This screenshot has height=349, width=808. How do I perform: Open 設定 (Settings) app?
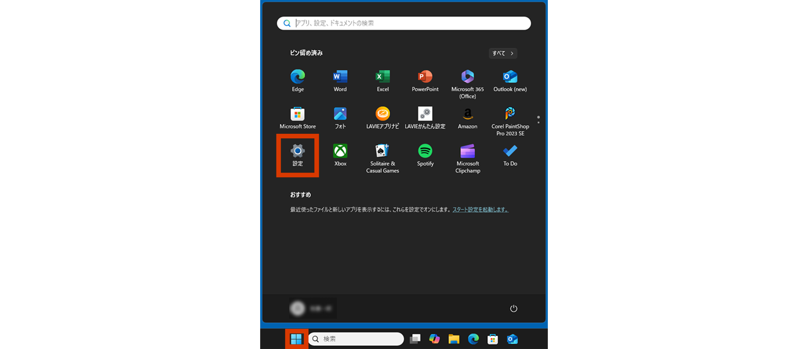(x=297, y=155)
